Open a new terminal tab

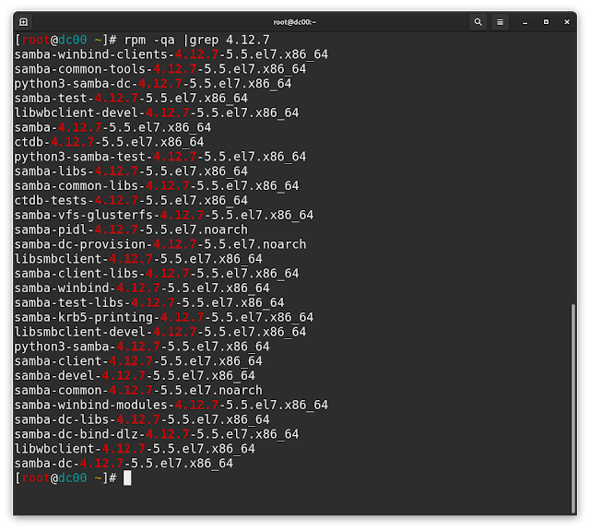[x=23, y=21]
